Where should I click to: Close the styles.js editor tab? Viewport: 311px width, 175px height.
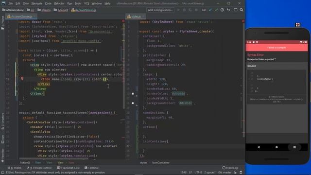pyautogui.click(x=143, y=17)
